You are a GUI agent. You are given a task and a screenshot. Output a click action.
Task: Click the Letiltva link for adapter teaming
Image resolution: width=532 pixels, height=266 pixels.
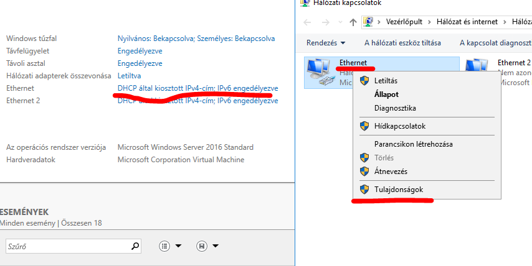click(x=129, y=76)
